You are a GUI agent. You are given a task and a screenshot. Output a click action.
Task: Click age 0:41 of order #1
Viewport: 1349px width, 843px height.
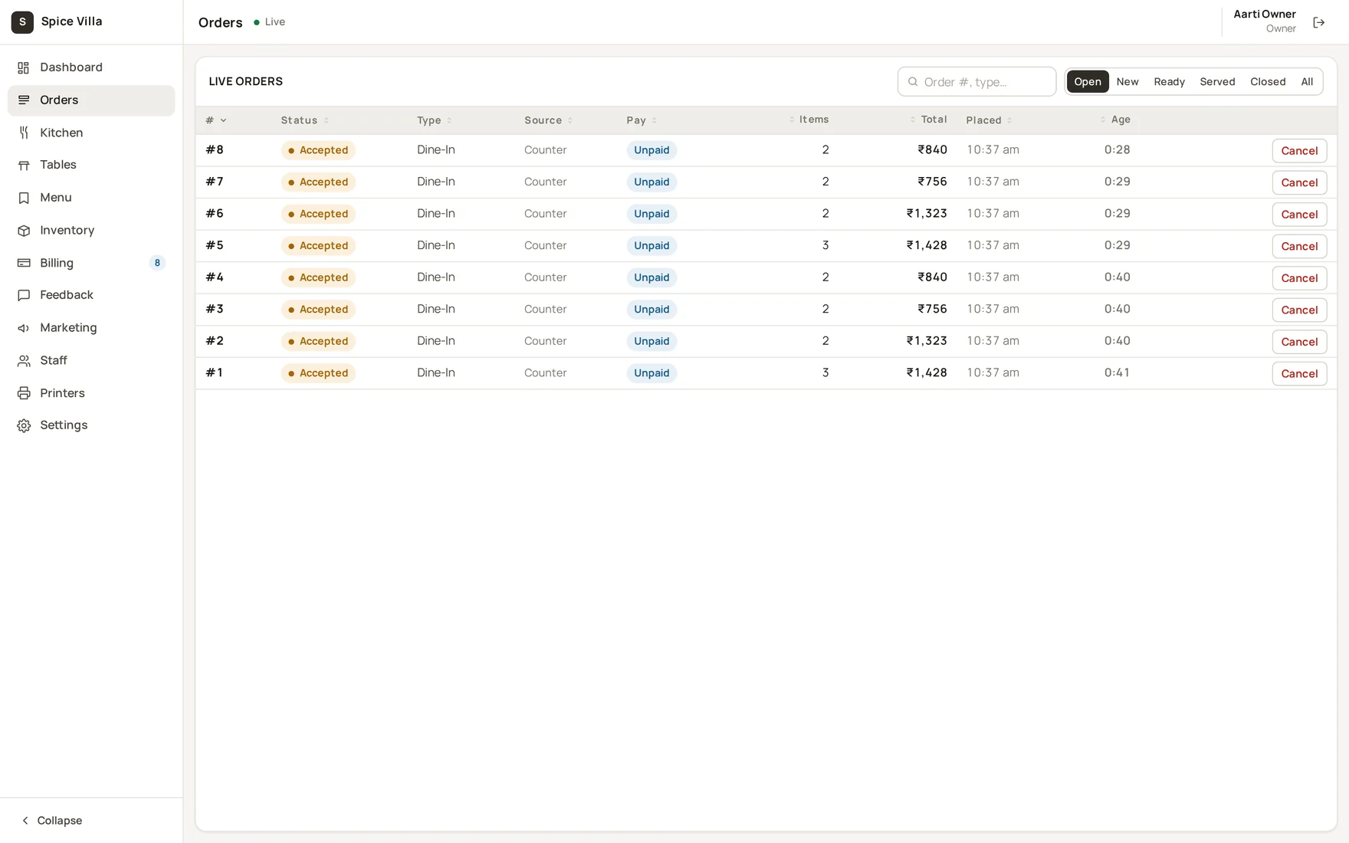pos(1117,372)
